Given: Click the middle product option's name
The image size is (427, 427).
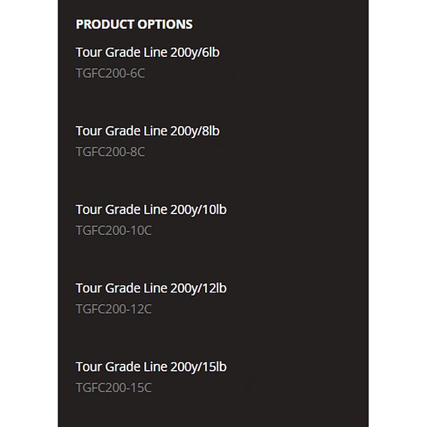Looking at the screenshot, I should (151, 210).
